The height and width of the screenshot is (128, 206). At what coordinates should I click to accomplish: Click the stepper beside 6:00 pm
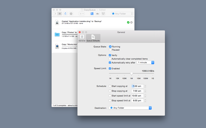coord(145,100)
